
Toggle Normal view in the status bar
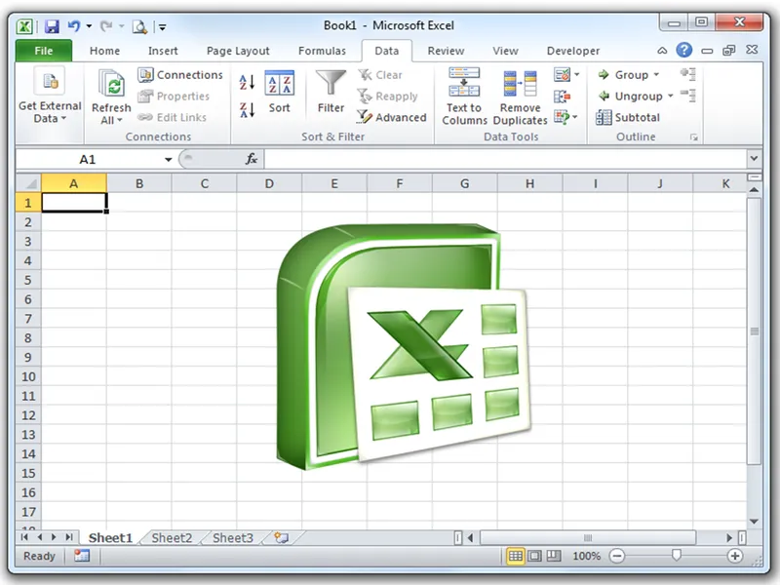515,557
